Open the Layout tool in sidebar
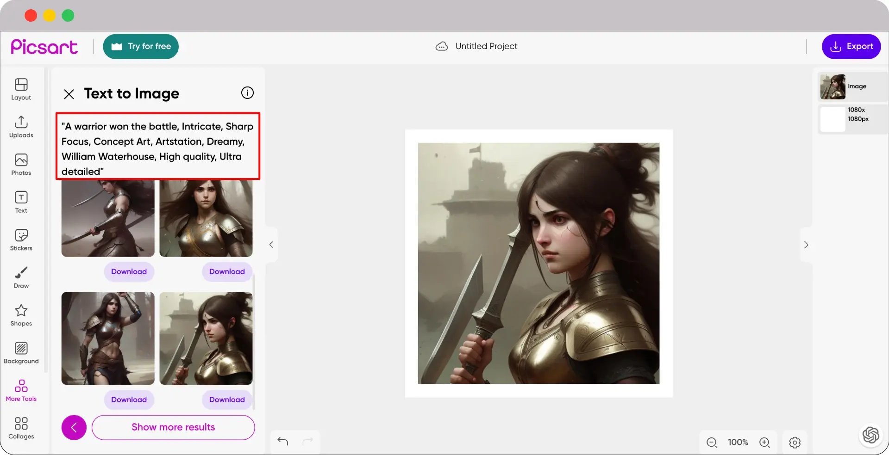Screen dimensions: 889x455 point(21,89)
